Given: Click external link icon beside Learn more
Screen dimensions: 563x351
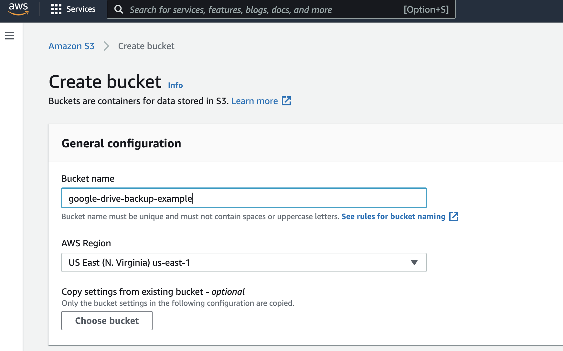Looking at the screenshot, I should click(286, 101).
